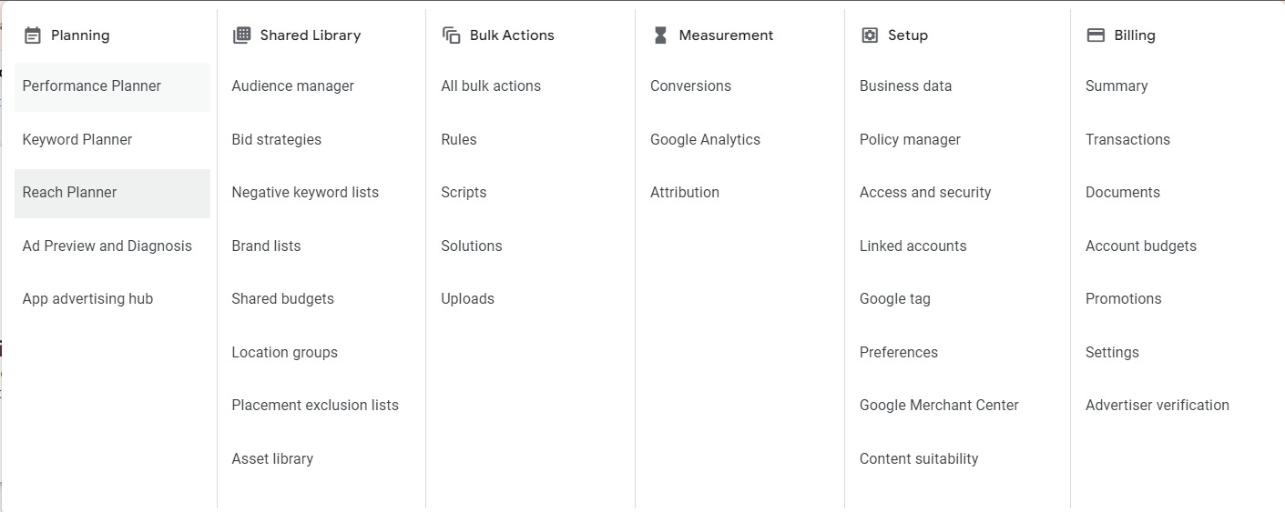Open Linked accounts in Setup

(x=913, y=246)
